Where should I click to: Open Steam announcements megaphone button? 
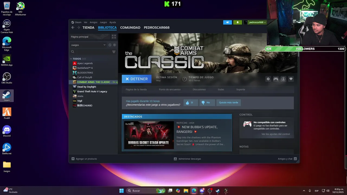tap(227, 22)
